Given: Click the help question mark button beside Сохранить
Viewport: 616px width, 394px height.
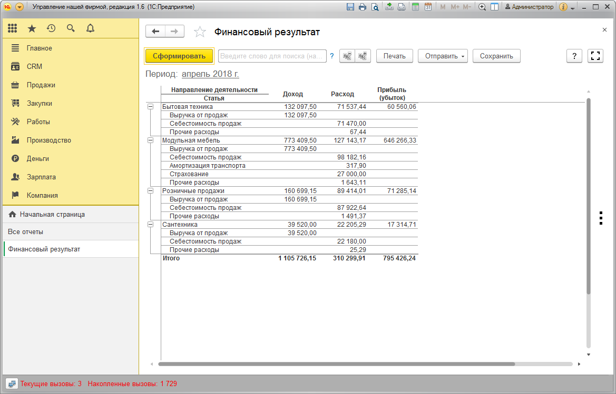Looking at the screenshot, I should point(574,56).
